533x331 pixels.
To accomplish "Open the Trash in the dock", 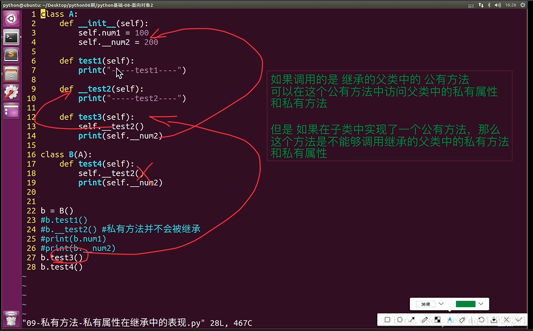I will point(11,318).
